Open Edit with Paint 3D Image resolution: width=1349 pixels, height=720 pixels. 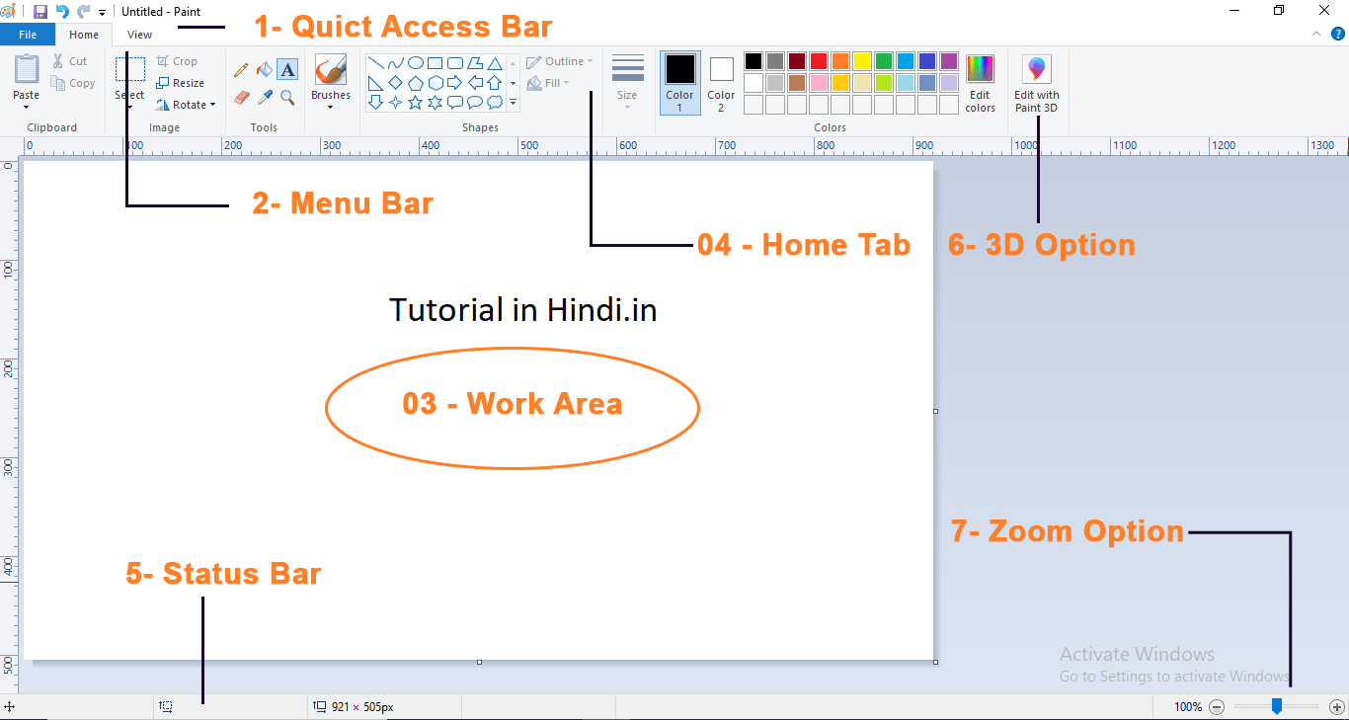pyautogui.click(x=1036, y=84)
